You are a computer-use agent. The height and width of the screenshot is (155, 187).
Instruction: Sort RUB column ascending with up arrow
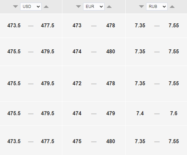[x=172, y=7]
